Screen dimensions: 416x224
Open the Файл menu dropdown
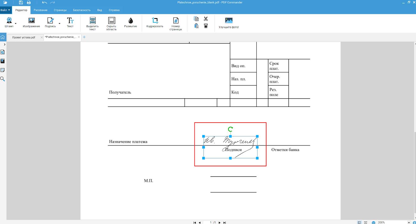tap(5, 10)
